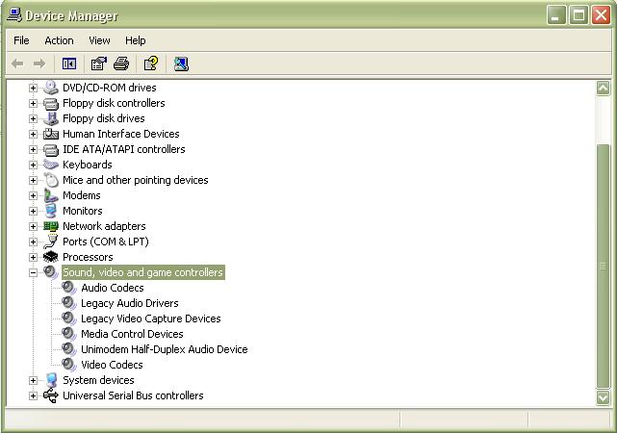Expand Floppy disk controllers node

coord(33,103)
